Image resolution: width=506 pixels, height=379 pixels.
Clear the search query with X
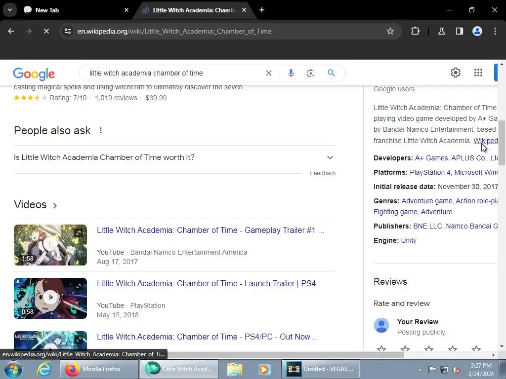(268, 73)
